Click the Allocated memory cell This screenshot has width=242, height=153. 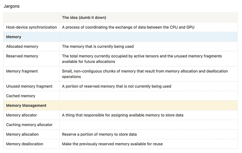(x=22, y=46)
